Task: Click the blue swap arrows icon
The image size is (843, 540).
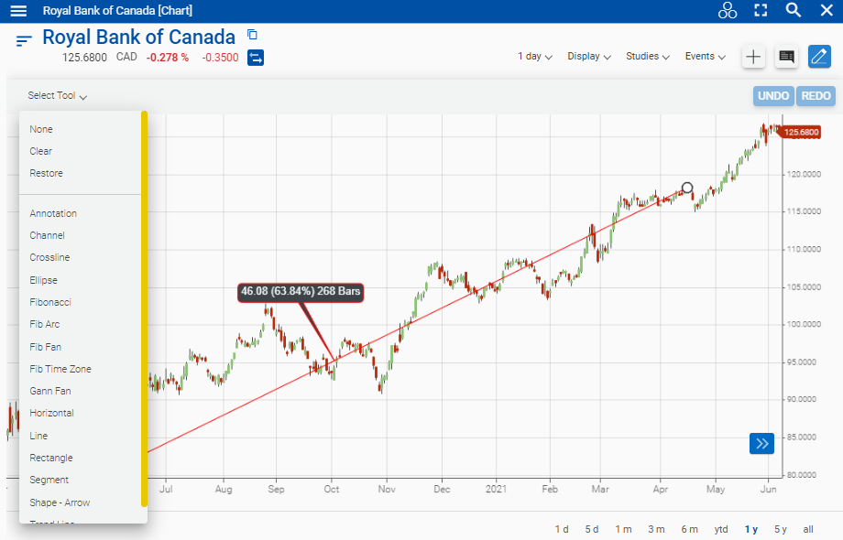Action: click(256, 58)
